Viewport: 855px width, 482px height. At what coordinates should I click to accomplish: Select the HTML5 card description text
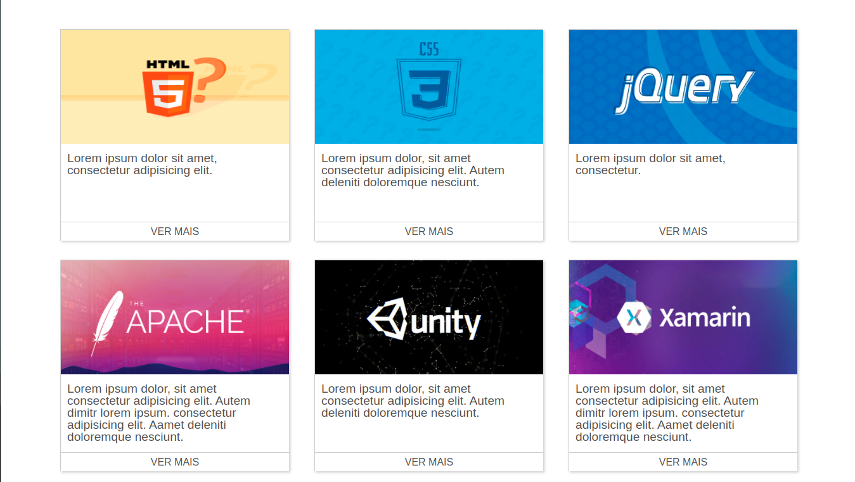click(143, 164)
